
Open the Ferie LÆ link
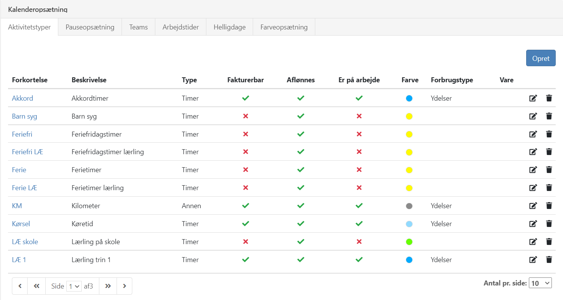(25, 188)
